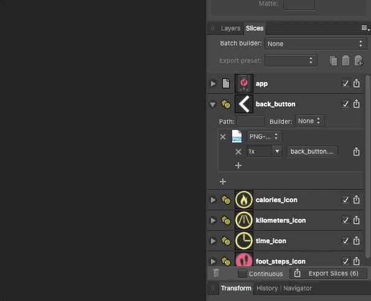Uncheck the time_icon slice checkbox
The height and width of the screenshot is (301, 371).
[x=345, y=241]
